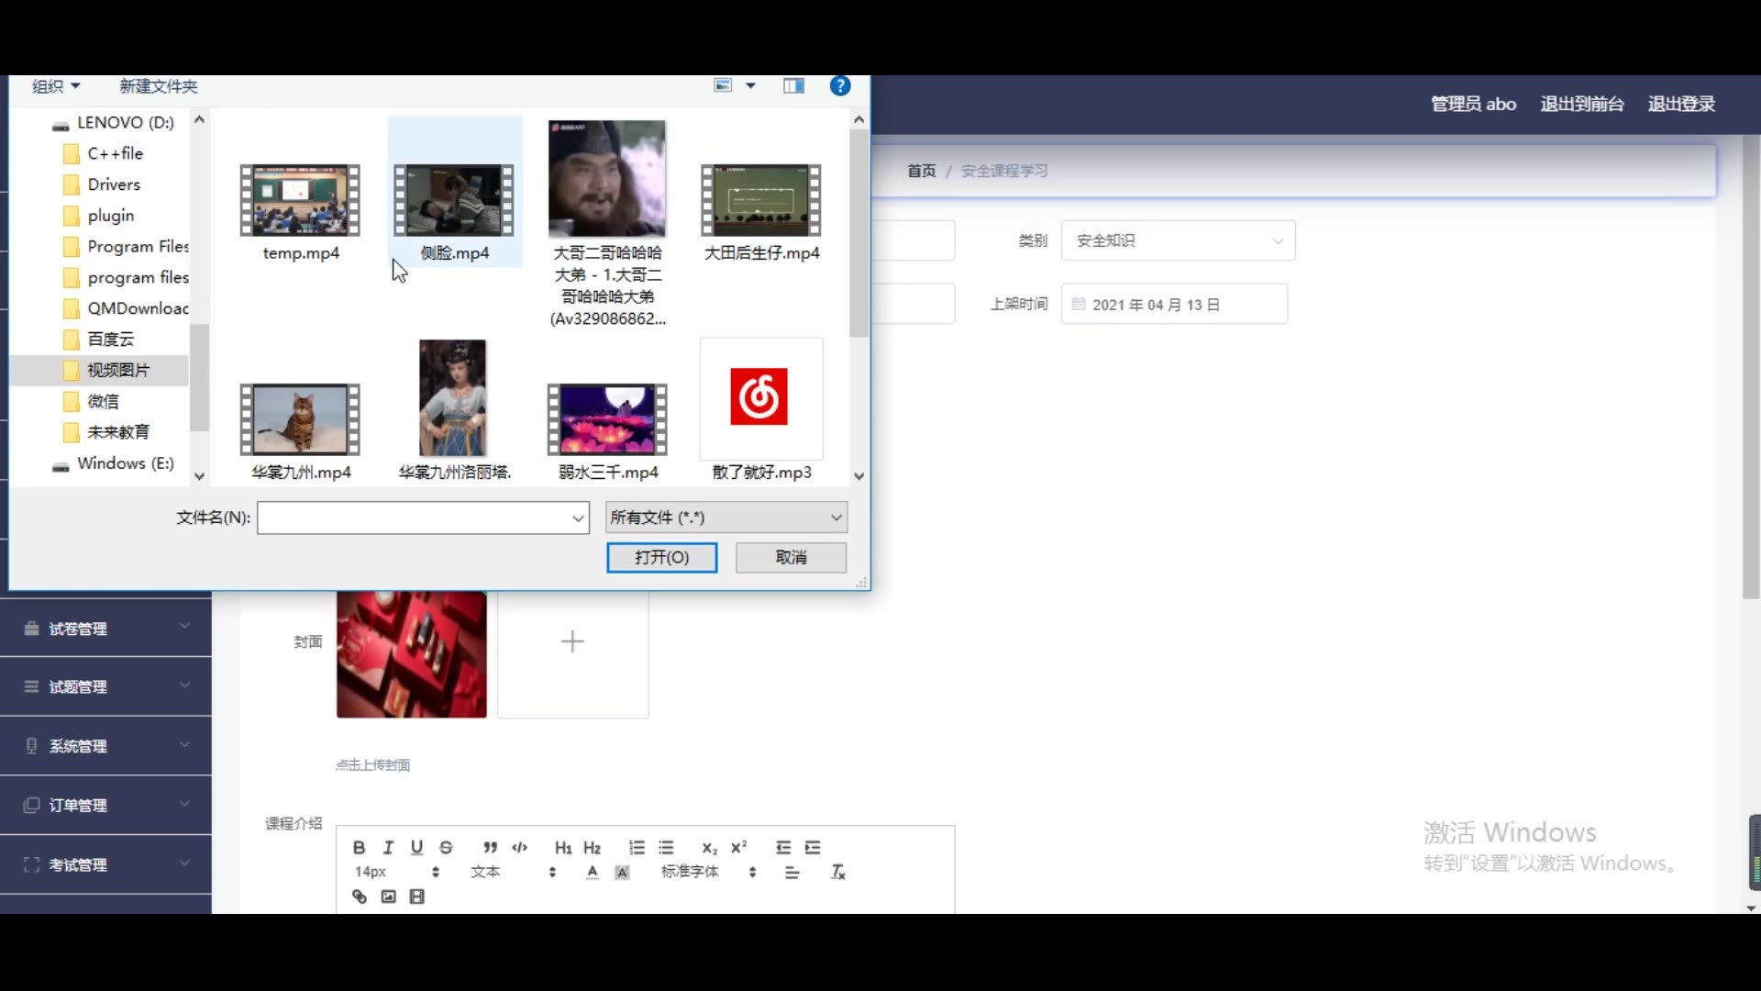Insert a code block in the editor
Screen dimensions: 1761x991
[x=520, y=847]
